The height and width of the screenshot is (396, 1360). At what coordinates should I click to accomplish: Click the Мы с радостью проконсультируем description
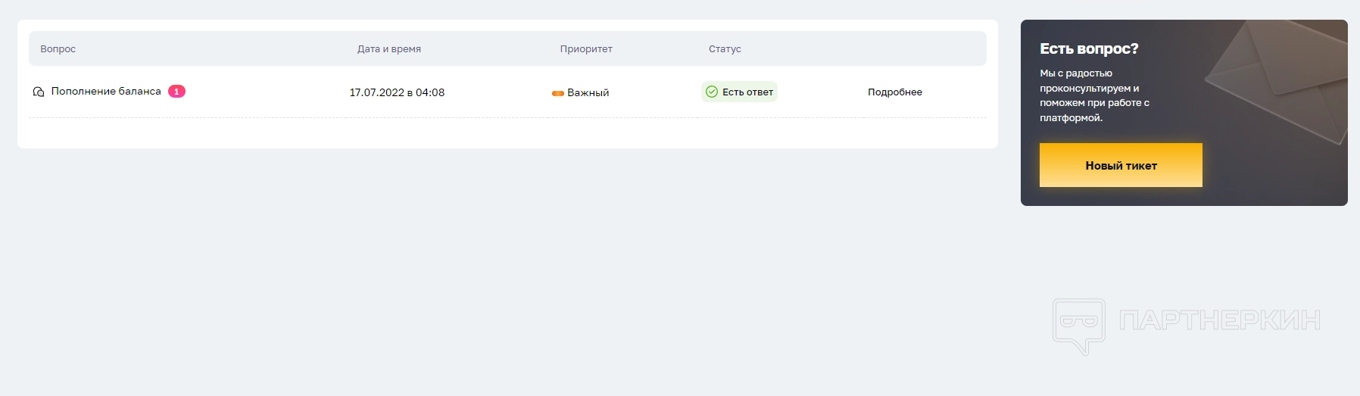pos(1094,95)
